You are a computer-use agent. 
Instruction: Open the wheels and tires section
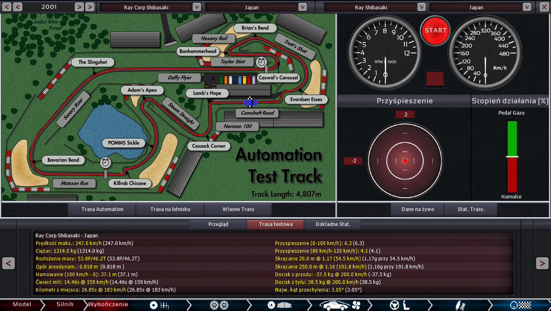(x=219, y=305)
